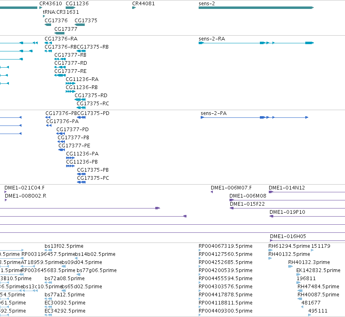
Task: Click the CG17376 gene label
Action: tap(56, 20)
